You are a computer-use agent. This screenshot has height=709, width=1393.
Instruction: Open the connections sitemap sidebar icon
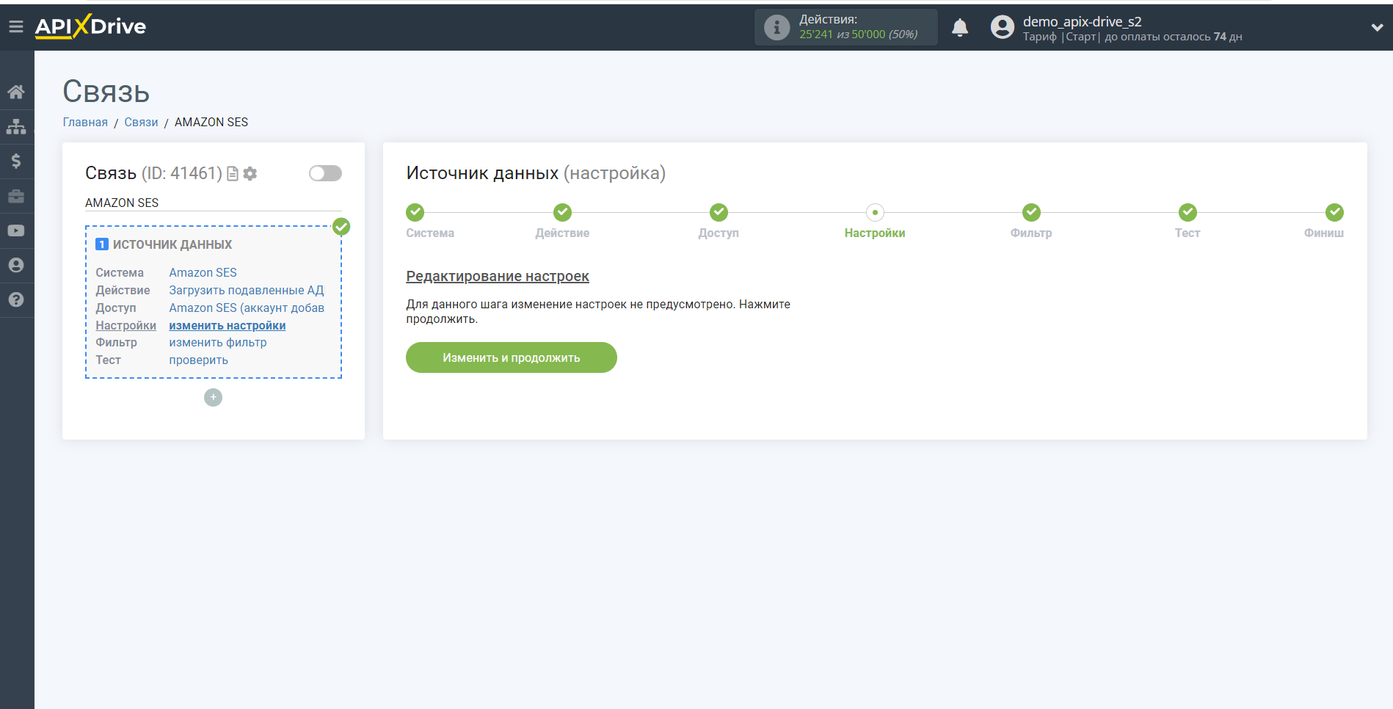pyautogui.click(x=16, y=126)
